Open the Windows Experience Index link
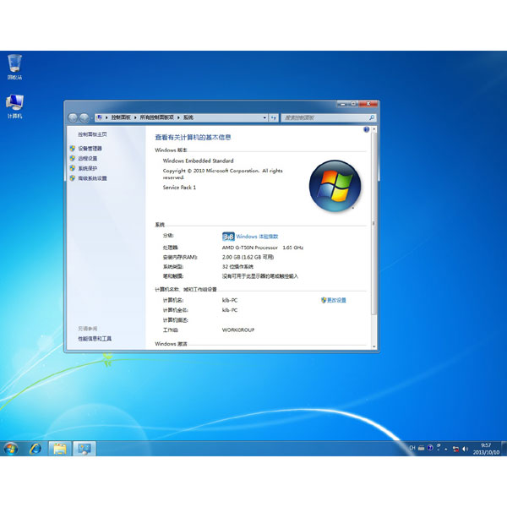The height and width of the screenshot is (507, 507). (x=257, y=237)
